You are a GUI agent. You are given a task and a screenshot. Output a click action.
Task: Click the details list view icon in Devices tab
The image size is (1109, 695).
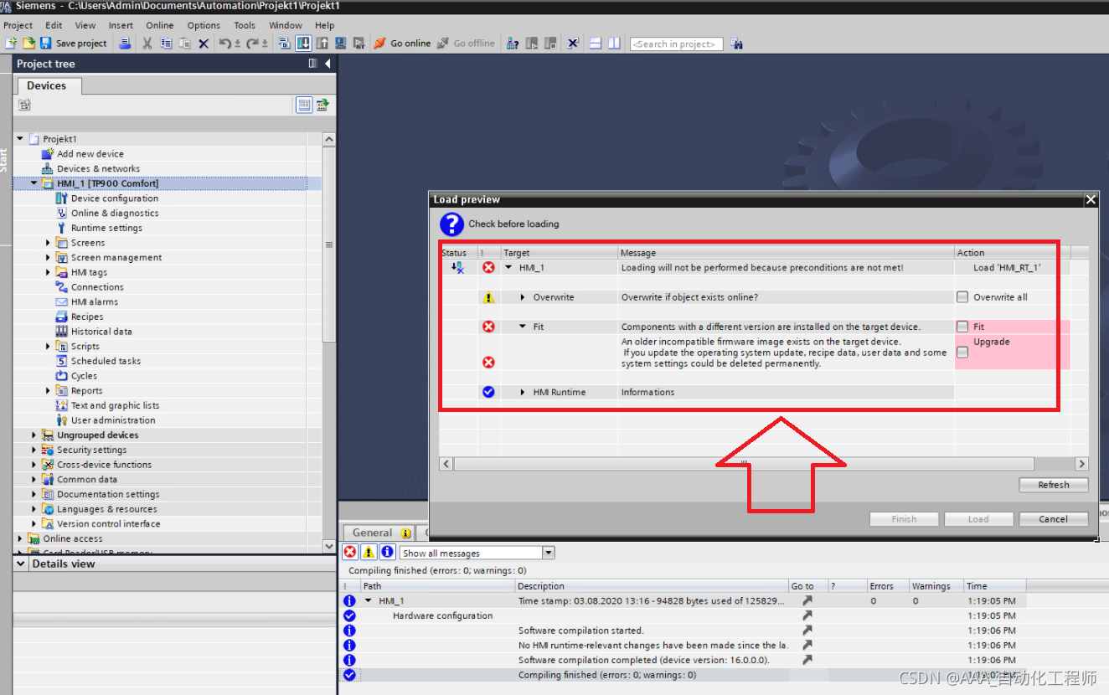(x=304, y=105)
